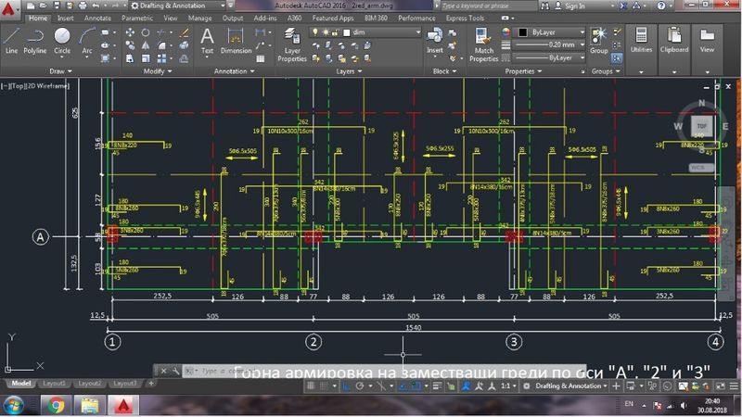
Task: Open the lineweight dropdown 0.20 mm
Action: (x=551, y=44)
